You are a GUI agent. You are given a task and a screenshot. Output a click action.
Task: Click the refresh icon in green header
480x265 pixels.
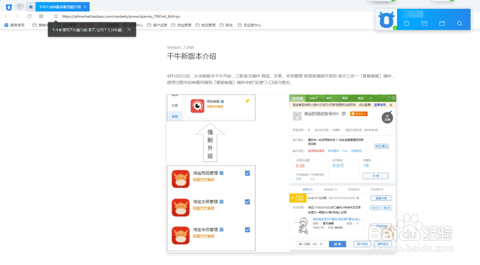click(x=388, y=98)
